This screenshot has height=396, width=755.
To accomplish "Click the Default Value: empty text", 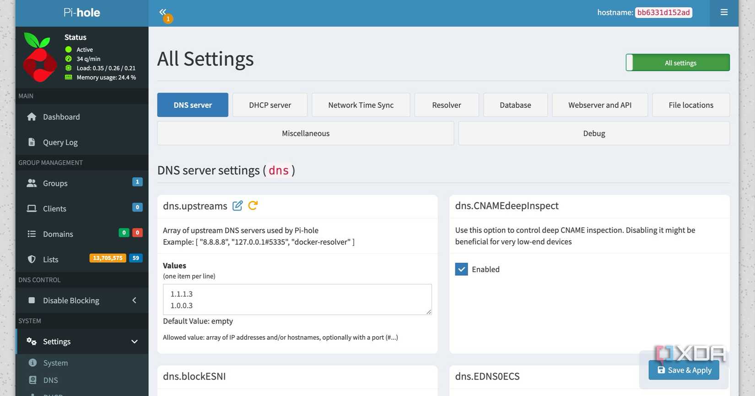I will pyautogui.click(x=198, y=321).
